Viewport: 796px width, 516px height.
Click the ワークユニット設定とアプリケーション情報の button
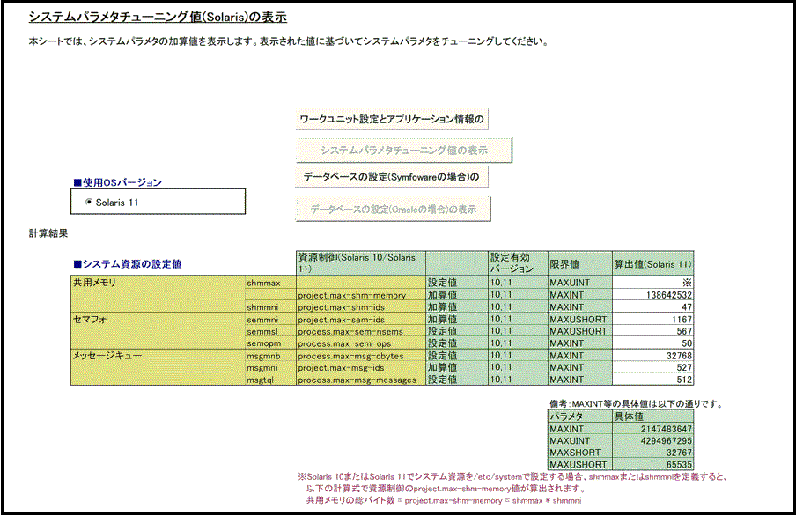(x=392, y=120)
